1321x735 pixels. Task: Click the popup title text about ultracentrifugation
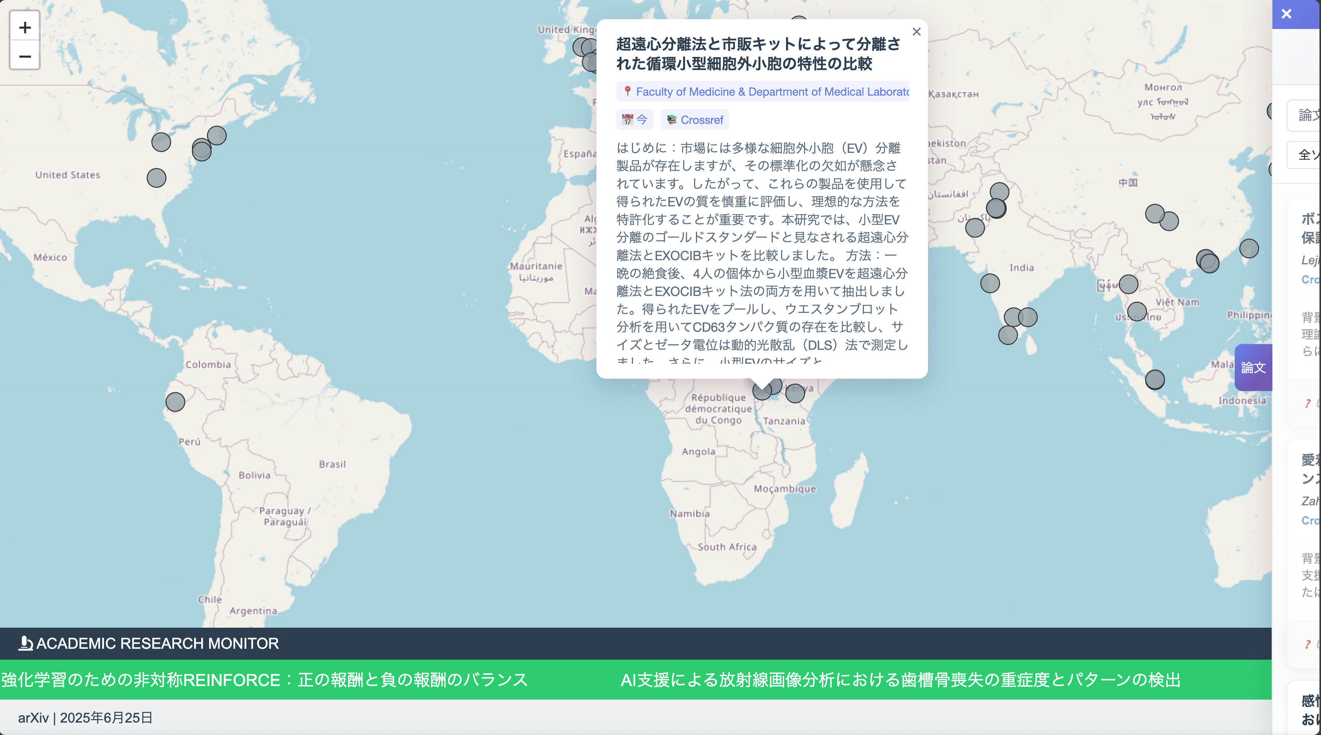[757, 54]
